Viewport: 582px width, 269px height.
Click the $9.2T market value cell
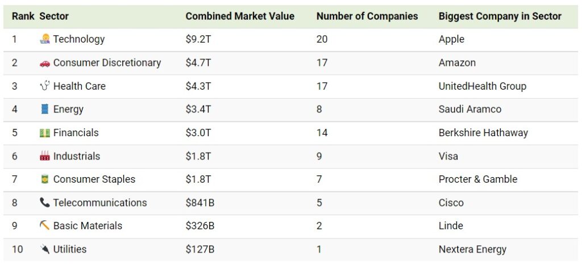[x=198, y=39]
